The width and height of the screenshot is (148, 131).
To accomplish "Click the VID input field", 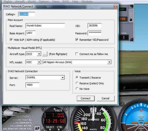I will [95, 26].
